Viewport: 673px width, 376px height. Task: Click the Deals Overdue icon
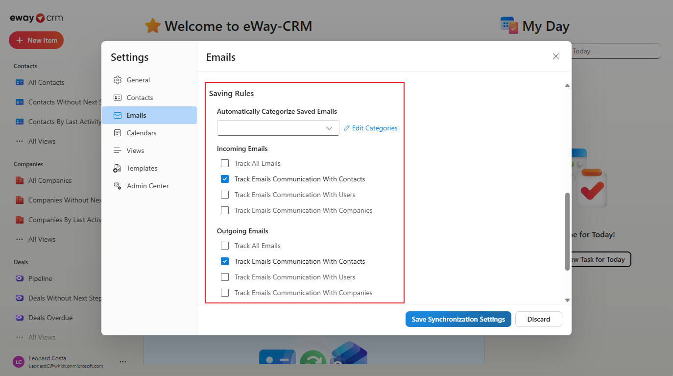click(x=20, y=318)
